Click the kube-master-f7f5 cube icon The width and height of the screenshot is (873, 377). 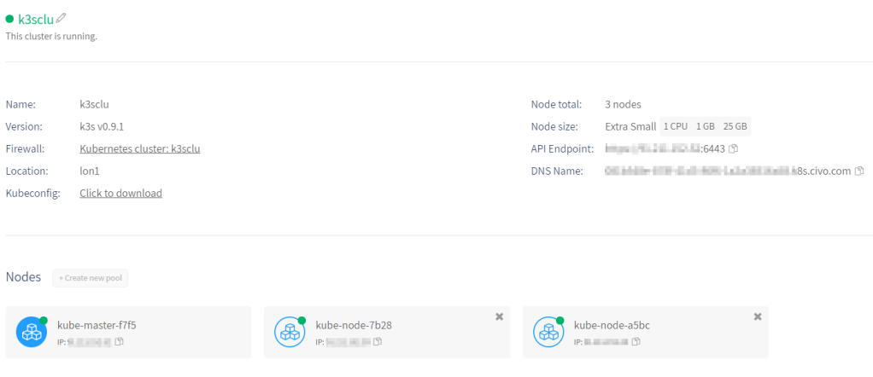click(x=32, y=333)
